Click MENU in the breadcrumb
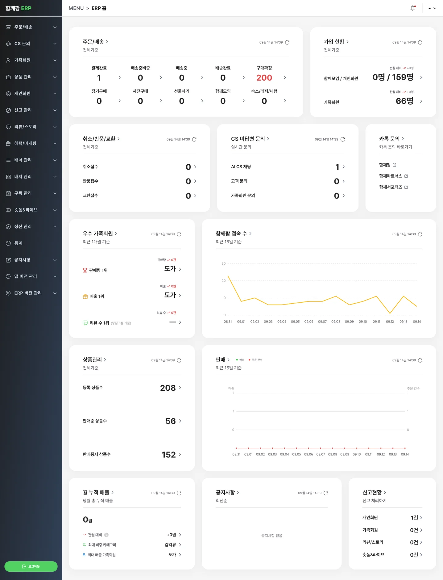 point(76,8)
